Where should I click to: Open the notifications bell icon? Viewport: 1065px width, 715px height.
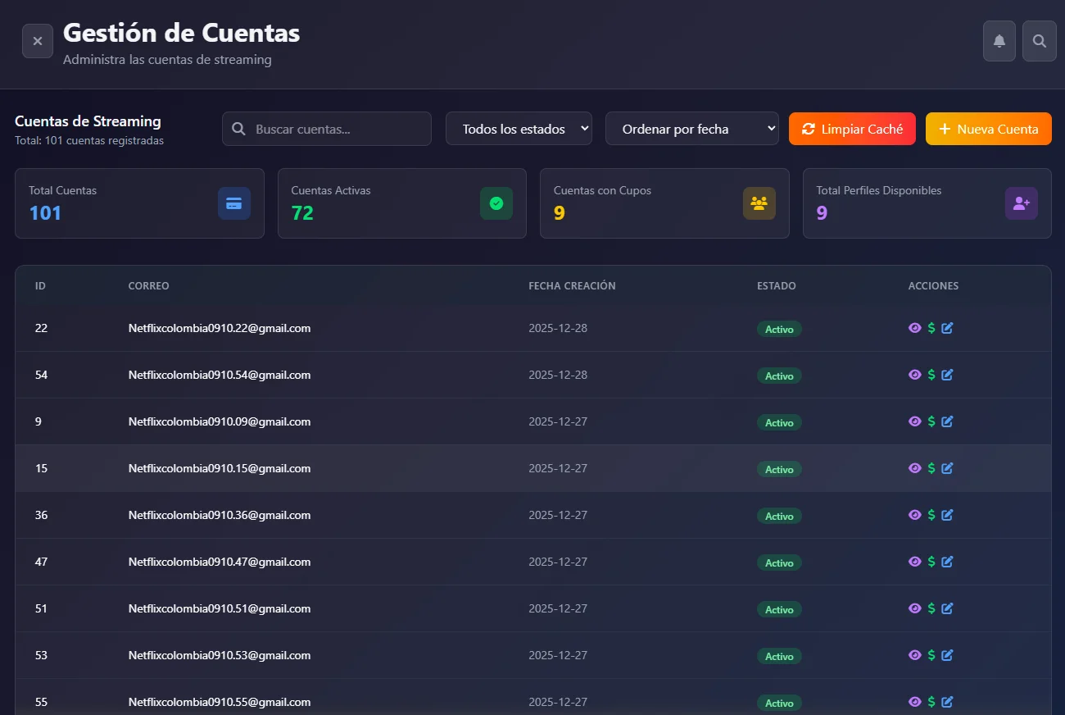click(999, 41)
